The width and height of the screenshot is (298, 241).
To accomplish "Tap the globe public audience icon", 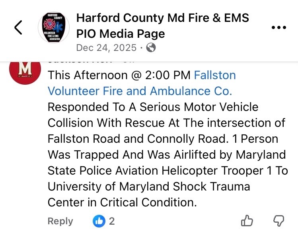I will [151, 48].
